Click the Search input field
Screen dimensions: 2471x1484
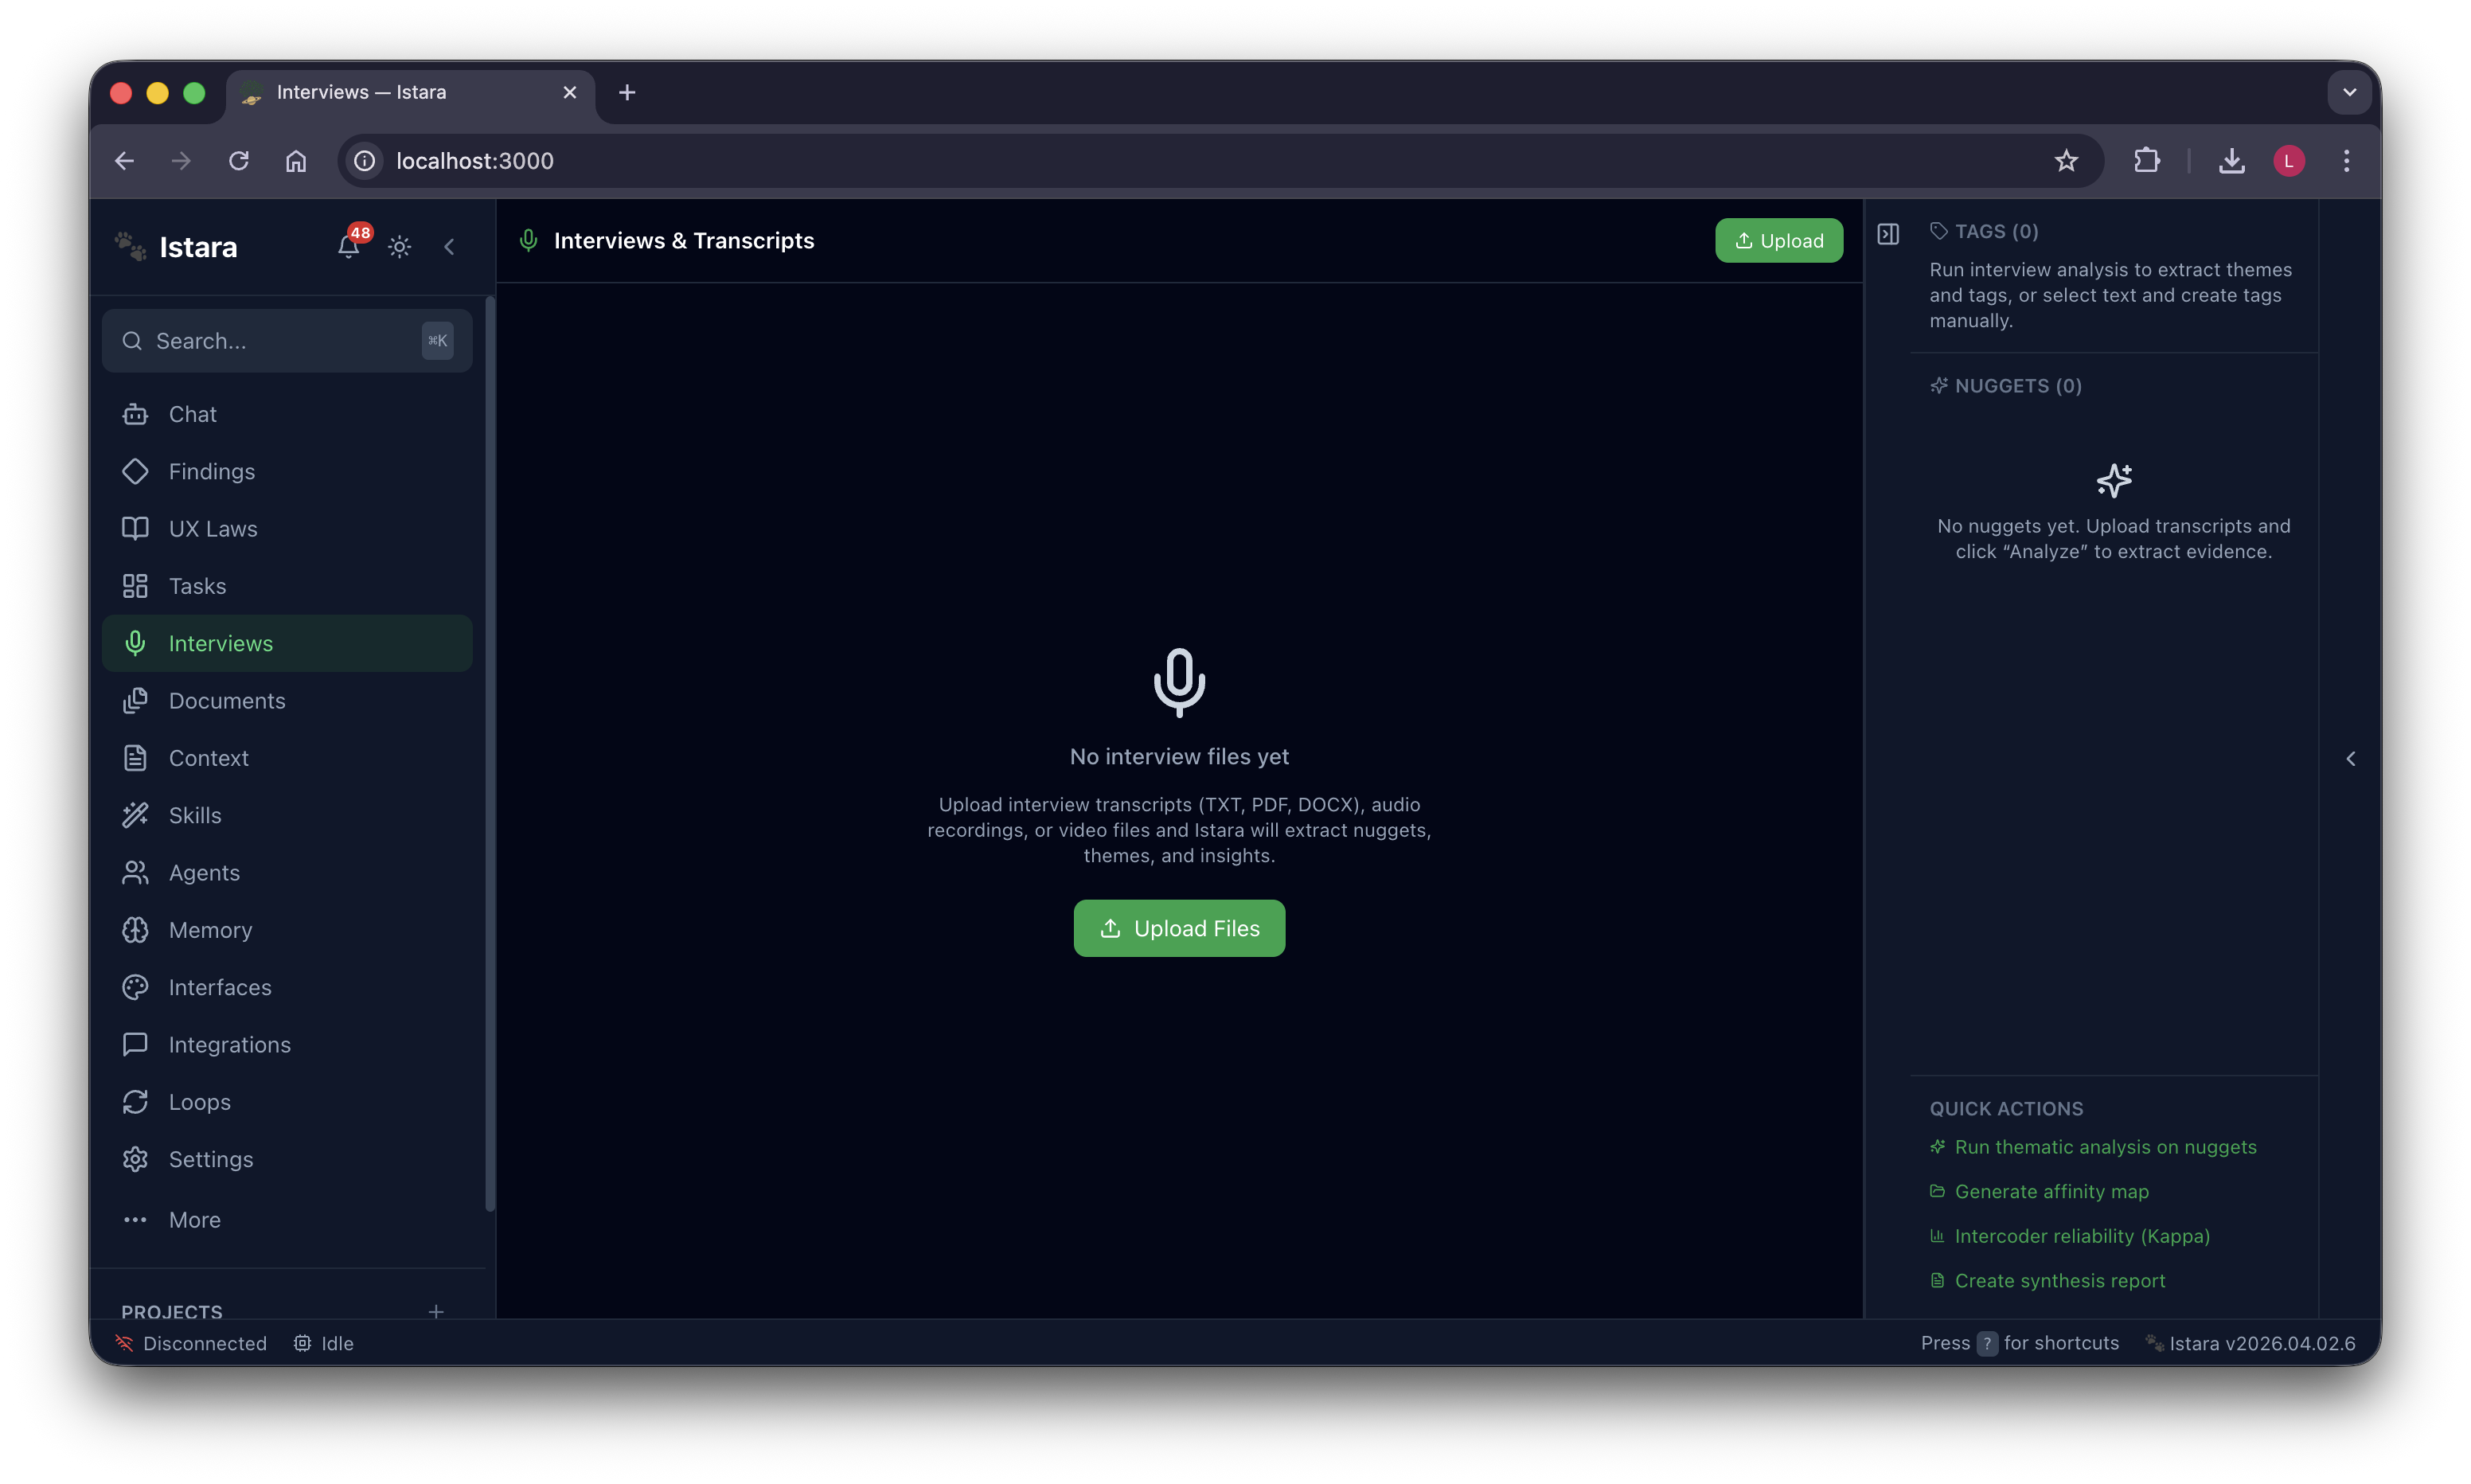click(x=280, y=341)
